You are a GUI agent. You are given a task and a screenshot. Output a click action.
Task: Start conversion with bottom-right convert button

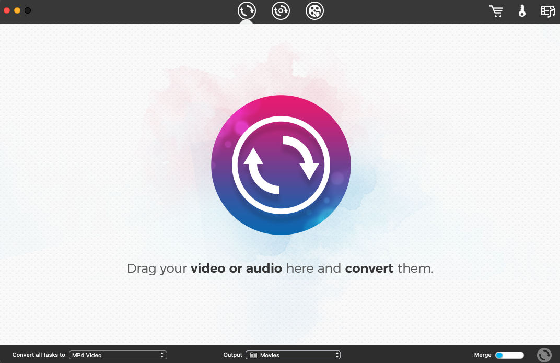point(544,355)
